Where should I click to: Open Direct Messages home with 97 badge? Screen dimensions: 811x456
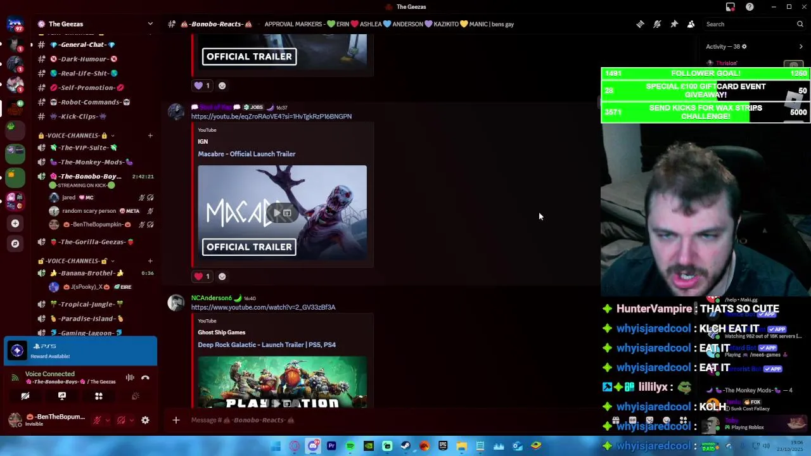tap(15, 24)
